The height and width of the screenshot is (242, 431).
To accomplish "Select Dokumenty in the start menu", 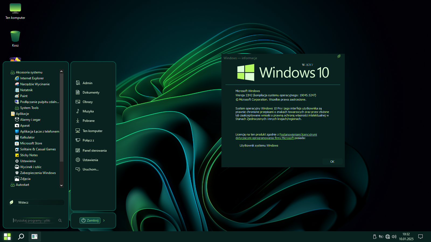I will point(91,92).
